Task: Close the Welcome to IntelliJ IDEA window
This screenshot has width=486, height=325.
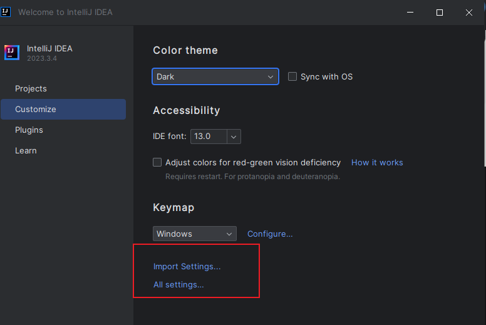Action: (x=469, y=13)
